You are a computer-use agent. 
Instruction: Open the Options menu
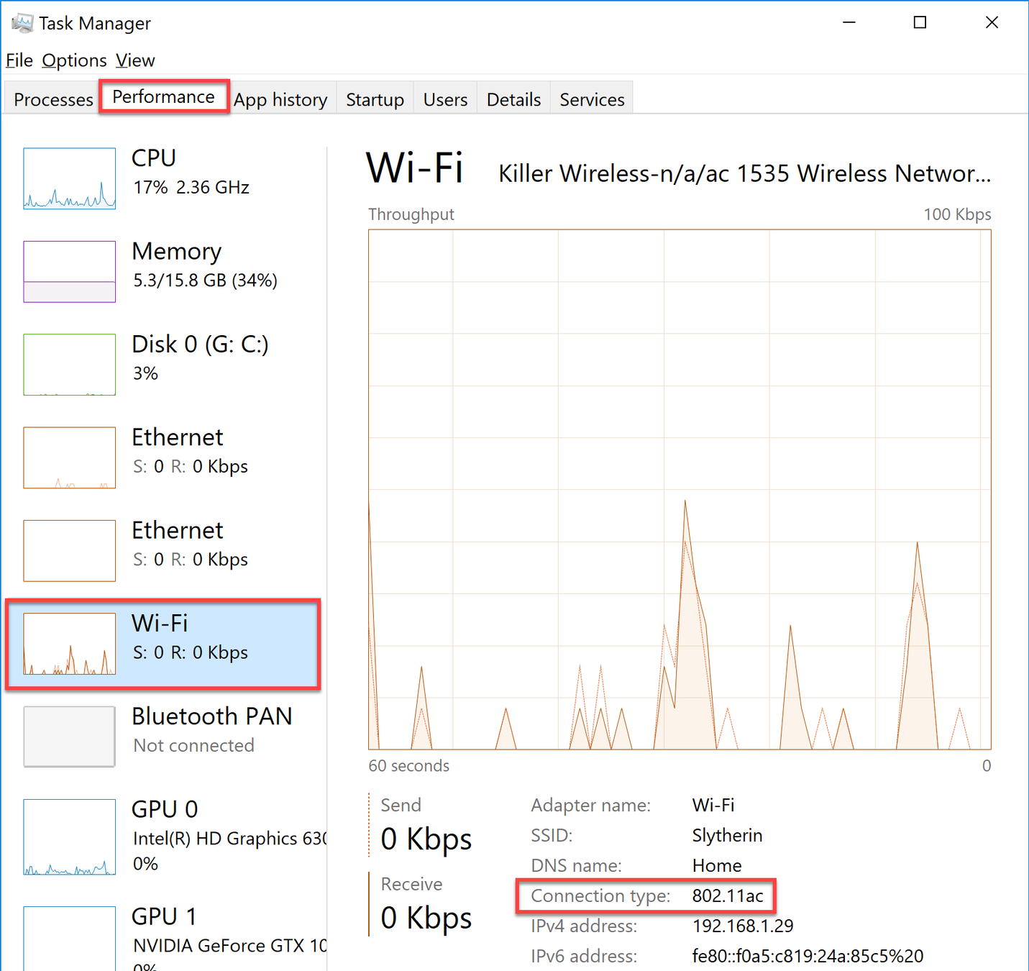(x=74, y=60)
